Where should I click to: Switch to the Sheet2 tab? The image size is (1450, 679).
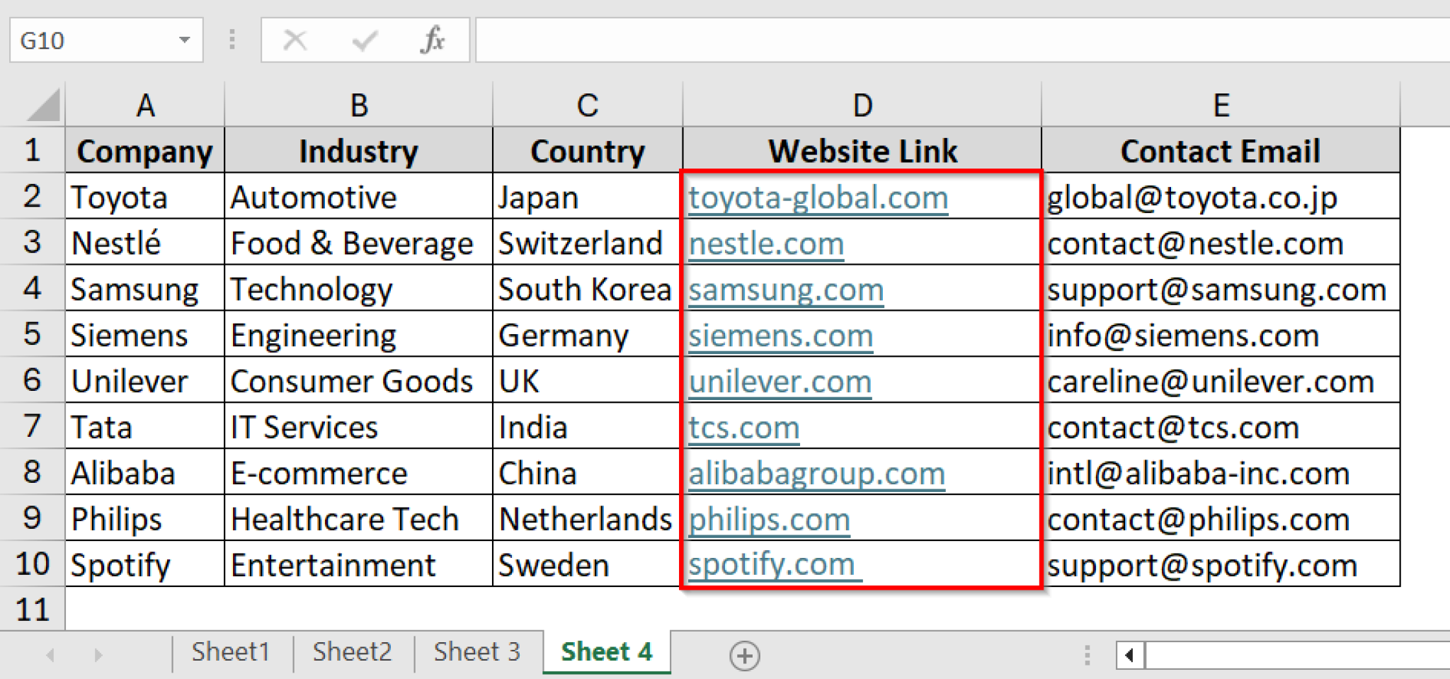point(351,651)
